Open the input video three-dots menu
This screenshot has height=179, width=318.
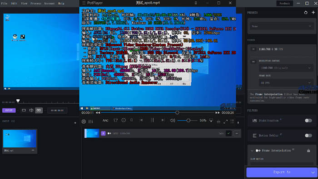(33, 150)
